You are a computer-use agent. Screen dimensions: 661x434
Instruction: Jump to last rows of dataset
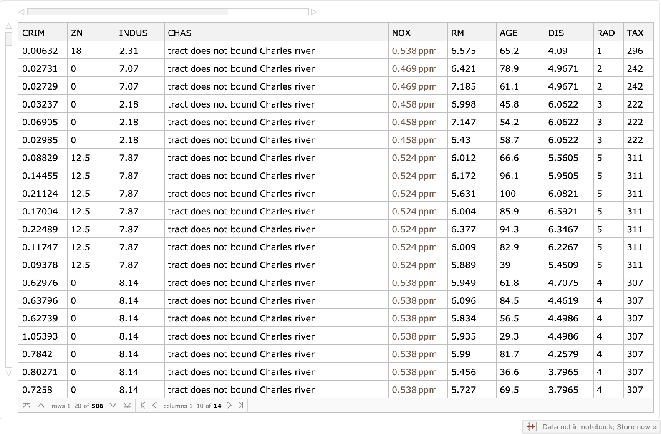pyautogui.click(x=127, y=406)
